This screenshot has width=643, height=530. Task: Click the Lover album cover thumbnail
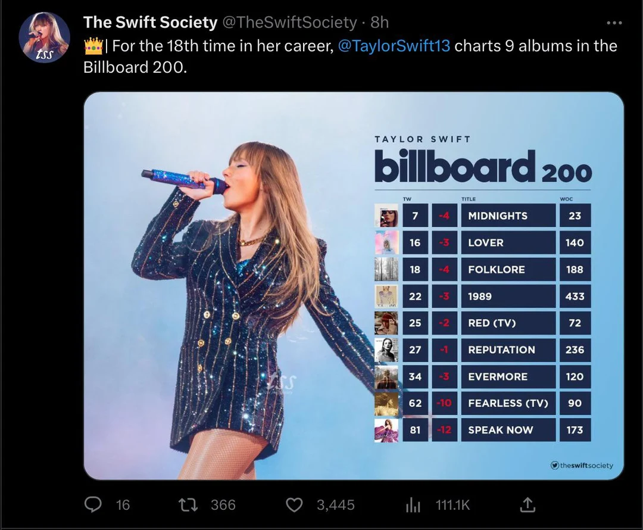pos(385,242)
